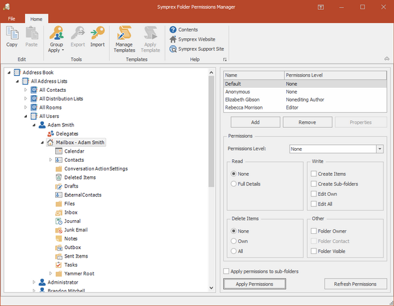The width and height of the screenshot is (394, 306).
Task: Click tree scrollbar down arrow
Action: pyautogui.click(x=211, y=288)
